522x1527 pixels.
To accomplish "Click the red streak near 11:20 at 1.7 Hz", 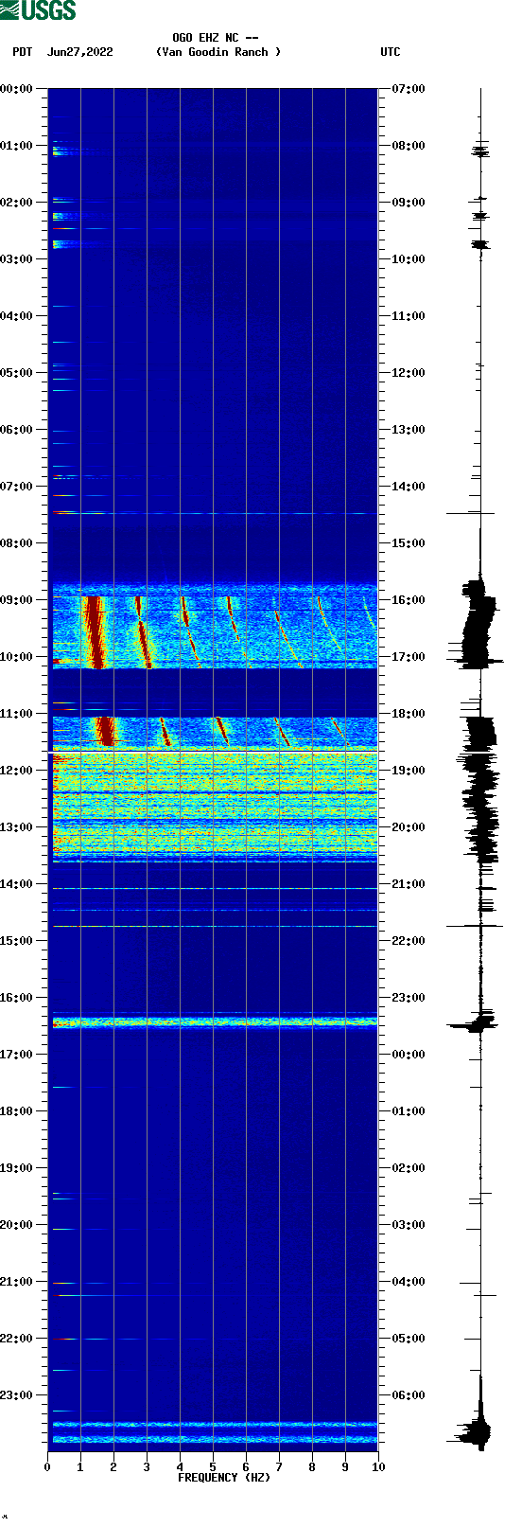I will tap(105, 731).
